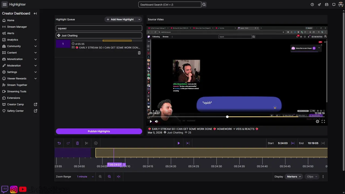This screenshot has width=345, height=194.
Task: Click the End time value 10:19:05
Action: [313, 143]
